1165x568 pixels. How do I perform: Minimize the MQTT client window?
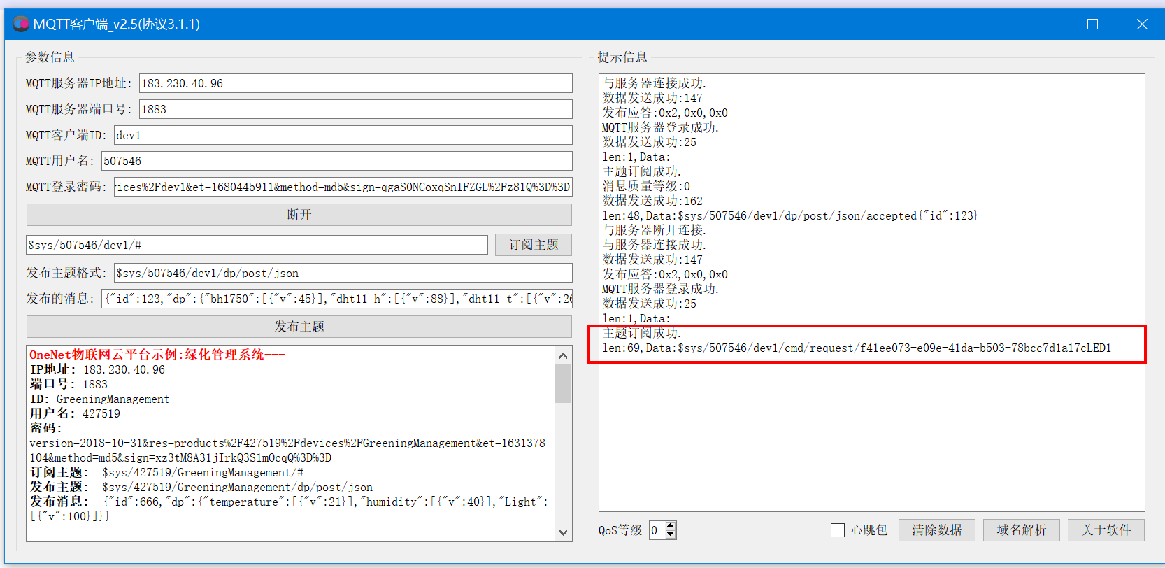click(1045, 24)
